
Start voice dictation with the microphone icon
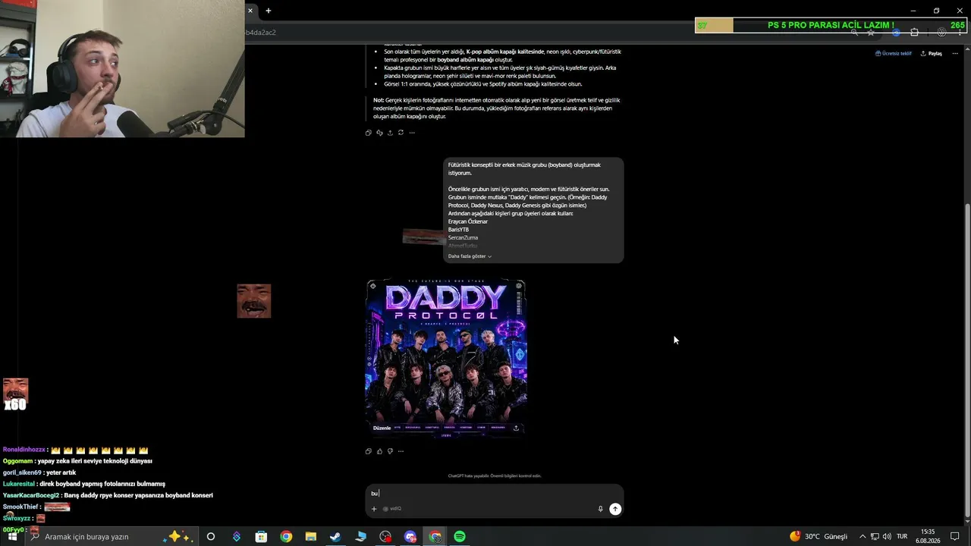tap(600, 509)
